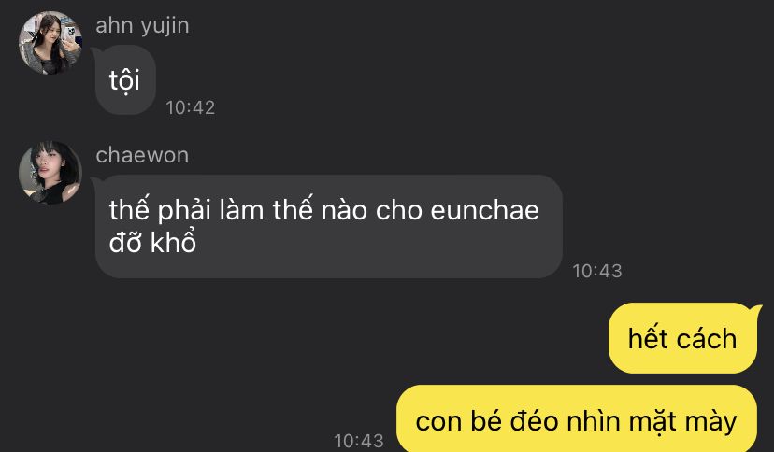The height and width of the screenshot is (452, 774).
Task: Click the tail of hết cách bubble
Action: [x=756, y=311]
